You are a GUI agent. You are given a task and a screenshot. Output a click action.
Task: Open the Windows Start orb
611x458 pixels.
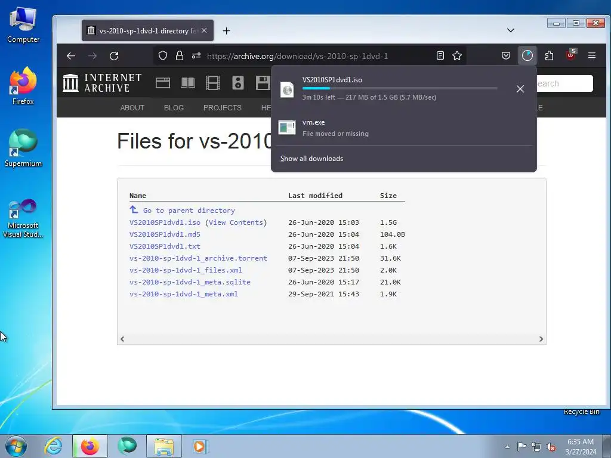tap(16, 446)
